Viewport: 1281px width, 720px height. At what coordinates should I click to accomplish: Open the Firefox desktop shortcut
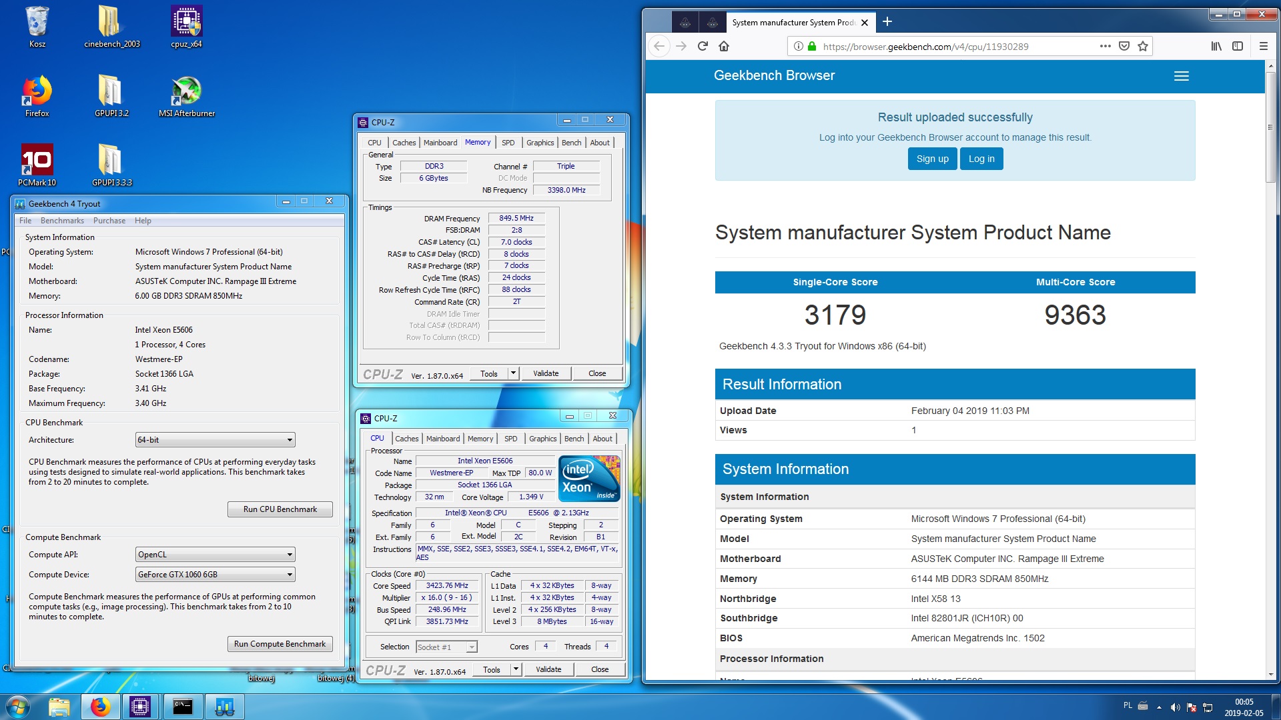pyautogui.click(x=37, y=97)
